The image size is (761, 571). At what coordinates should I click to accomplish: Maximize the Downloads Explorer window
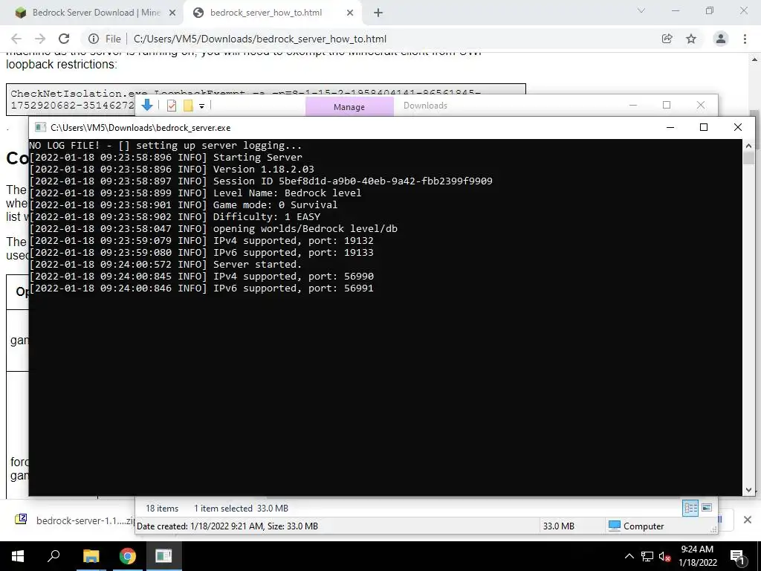pyautogui.click(x=667, y=105)
